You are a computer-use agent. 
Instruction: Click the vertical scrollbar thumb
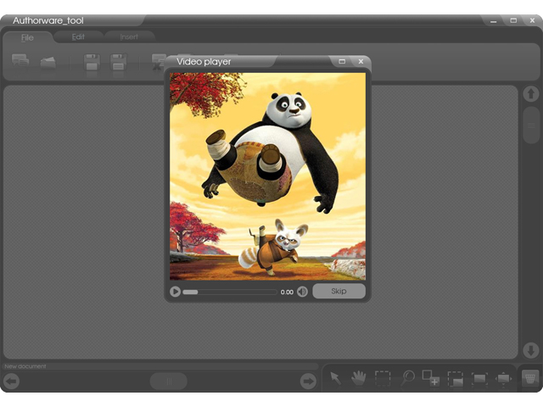tap(531, 125)
